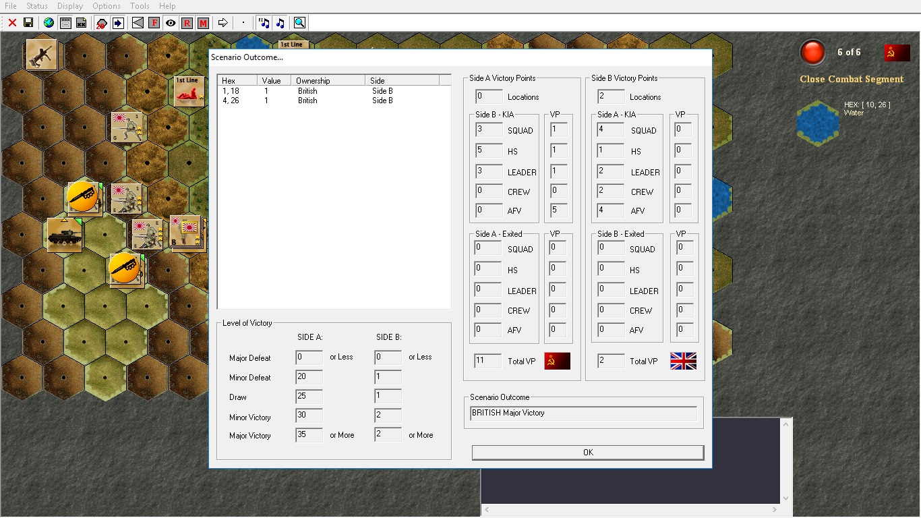Select the Japanese flag stack marked B

pyautogui.click(x=187, y=233)
